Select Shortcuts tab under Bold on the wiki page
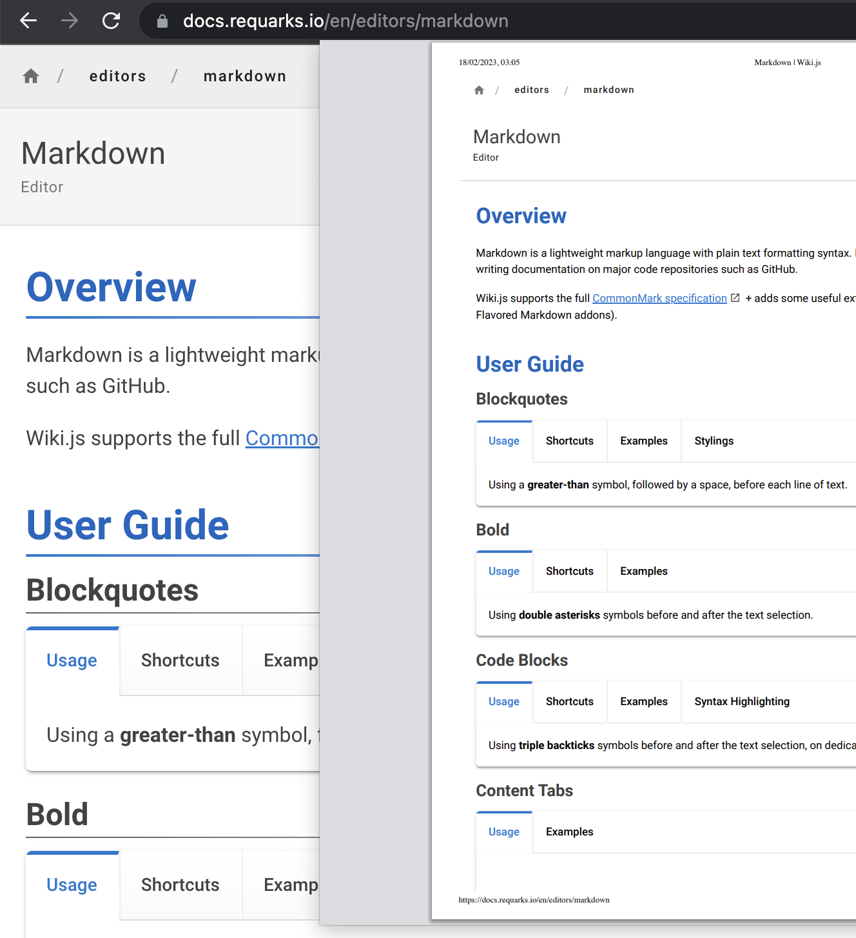The image size is (856, 938). 180,885
